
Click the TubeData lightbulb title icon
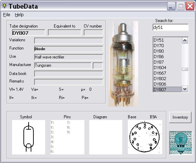(4, 6)
